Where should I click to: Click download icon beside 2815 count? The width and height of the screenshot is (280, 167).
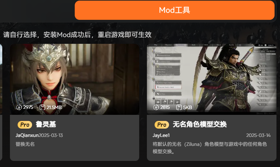[156, 107]
